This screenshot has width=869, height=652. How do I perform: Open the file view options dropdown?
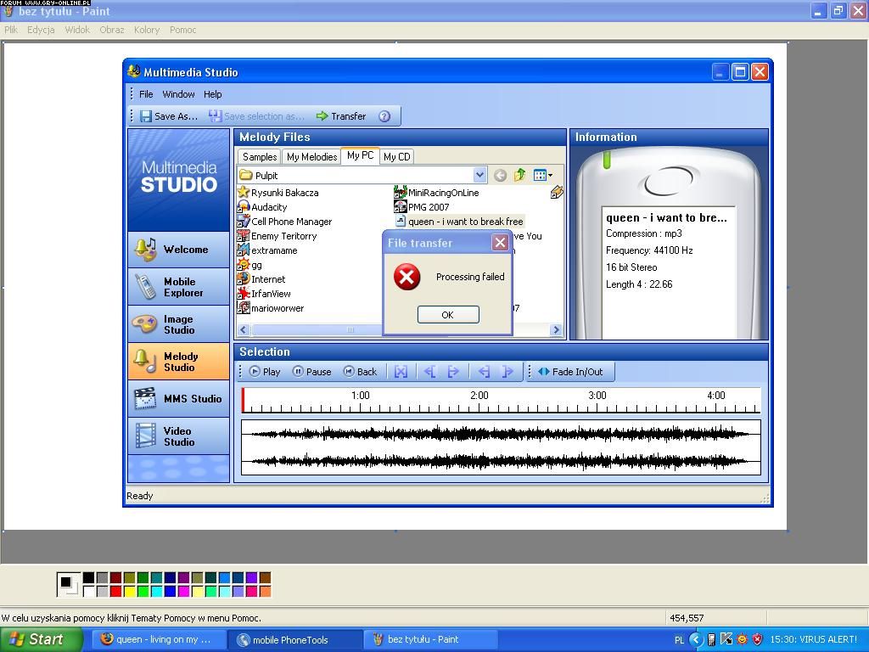point(542,175)
